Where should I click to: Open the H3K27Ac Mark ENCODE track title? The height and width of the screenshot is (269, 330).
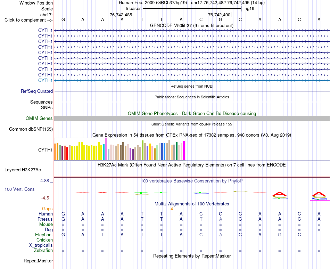(x=192, y=165)
